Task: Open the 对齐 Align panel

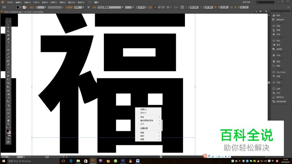Action: tap(276, 93)
